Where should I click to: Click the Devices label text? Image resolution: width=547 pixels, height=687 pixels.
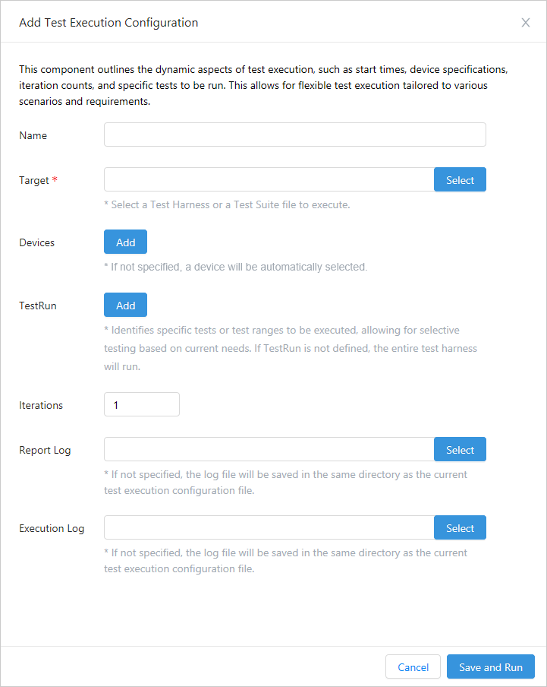coord(36,242)
